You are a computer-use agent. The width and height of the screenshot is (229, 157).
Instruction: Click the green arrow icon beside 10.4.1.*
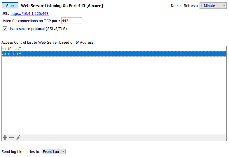click(4, 49)
